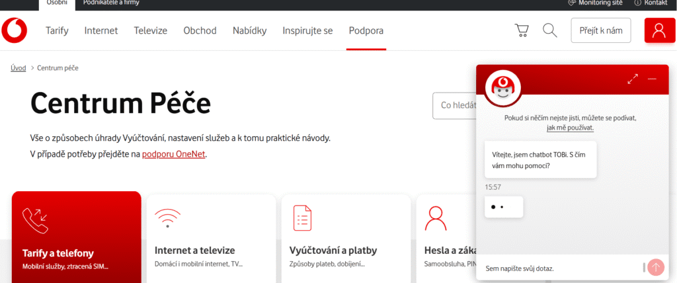
Task: Open the Hesla card title
Action: pyautogui.click(x=450, y=250)
